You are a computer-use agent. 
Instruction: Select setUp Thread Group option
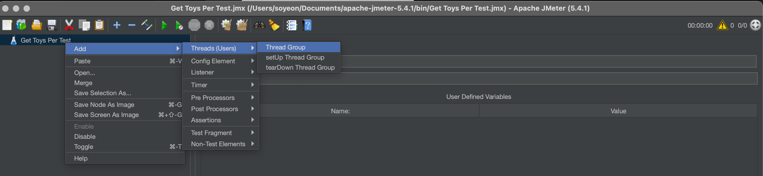298,57
